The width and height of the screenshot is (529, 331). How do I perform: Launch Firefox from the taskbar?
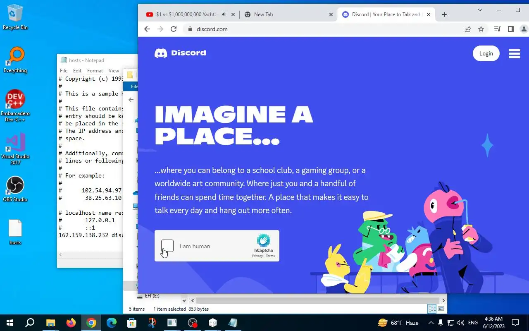tap(71, 323)
